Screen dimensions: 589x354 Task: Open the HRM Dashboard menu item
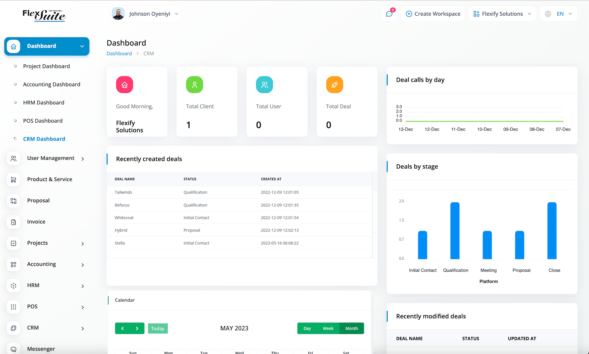[44, 103]
